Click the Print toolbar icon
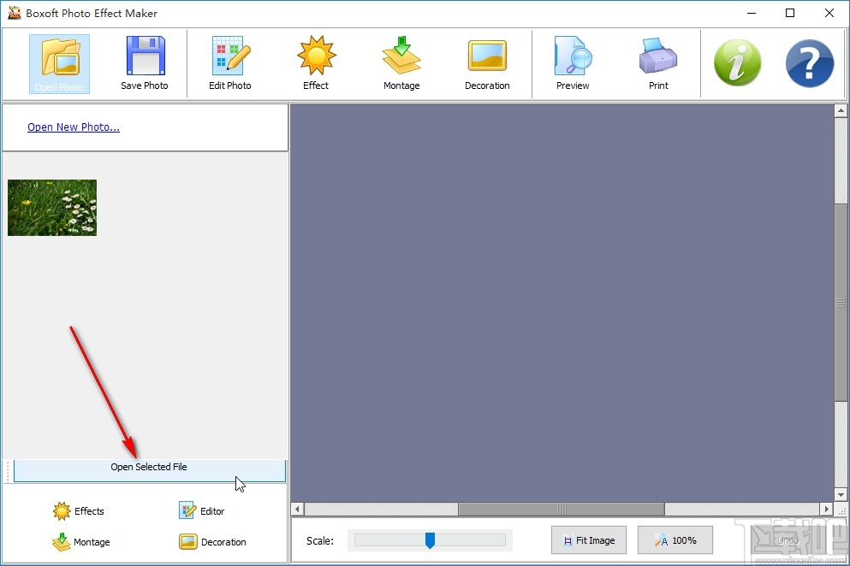850x566 pixels. pyautogui.click(x=658, y=62)
